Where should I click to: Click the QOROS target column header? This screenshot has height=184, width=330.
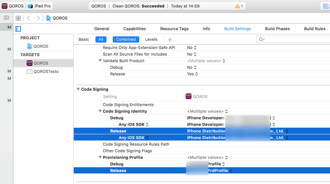(x=197, y=97)
